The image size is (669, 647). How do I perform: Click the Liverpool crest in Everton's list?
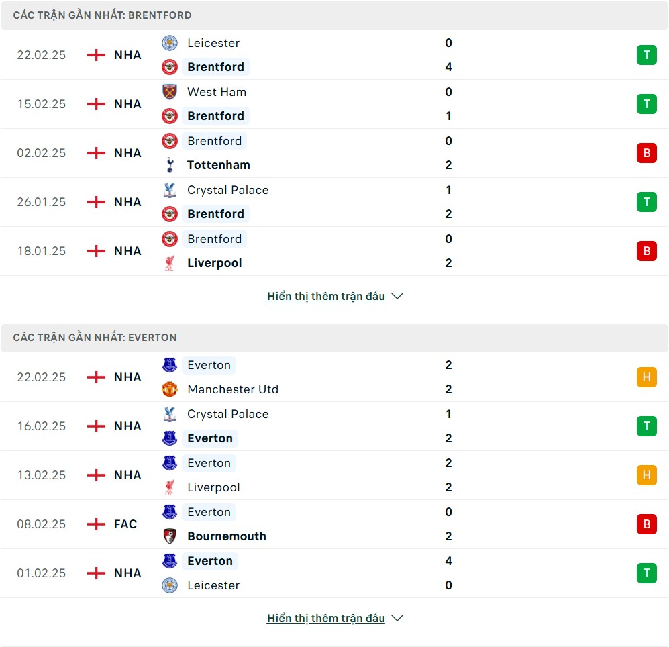170,487
